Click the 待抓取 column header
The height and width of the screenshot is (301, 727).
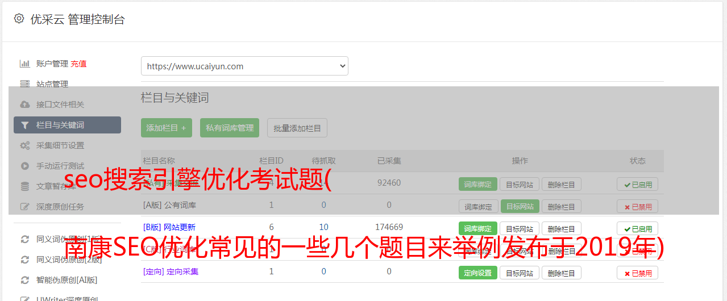(x=323, y=161)
